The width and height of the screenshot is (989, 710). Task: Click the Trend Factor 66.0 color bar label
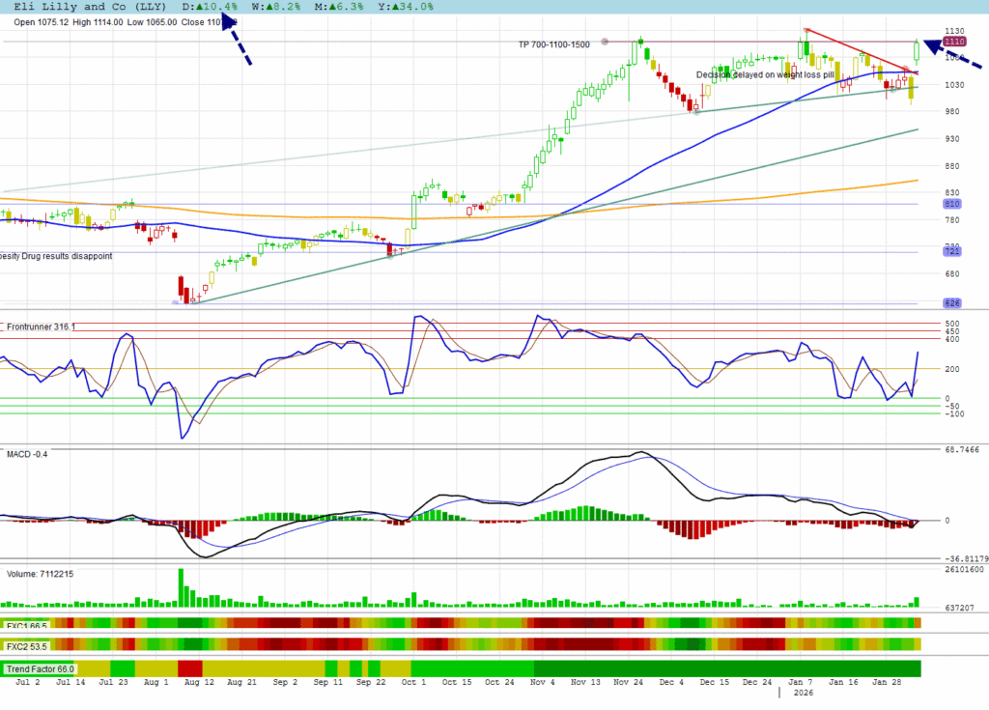[x=41, y=668]
